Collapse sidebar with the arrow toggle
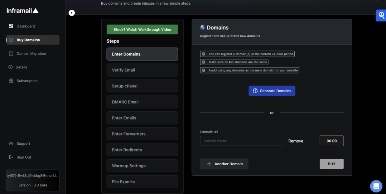The height and width of the screenshot is (194, 386). point(72,13)
